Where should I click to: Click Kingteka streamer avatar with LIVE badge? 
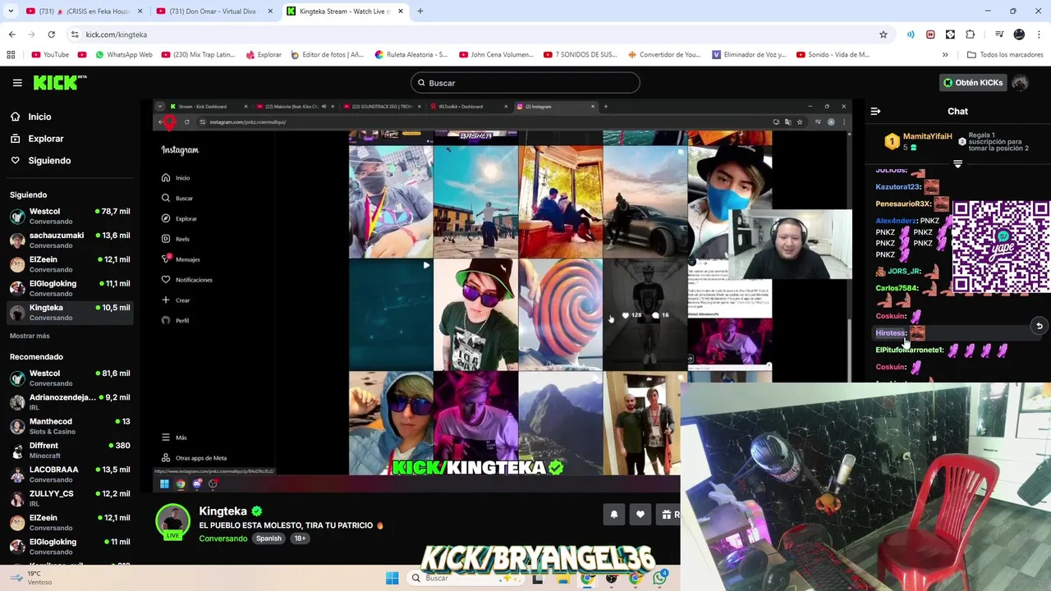(173, 523)
